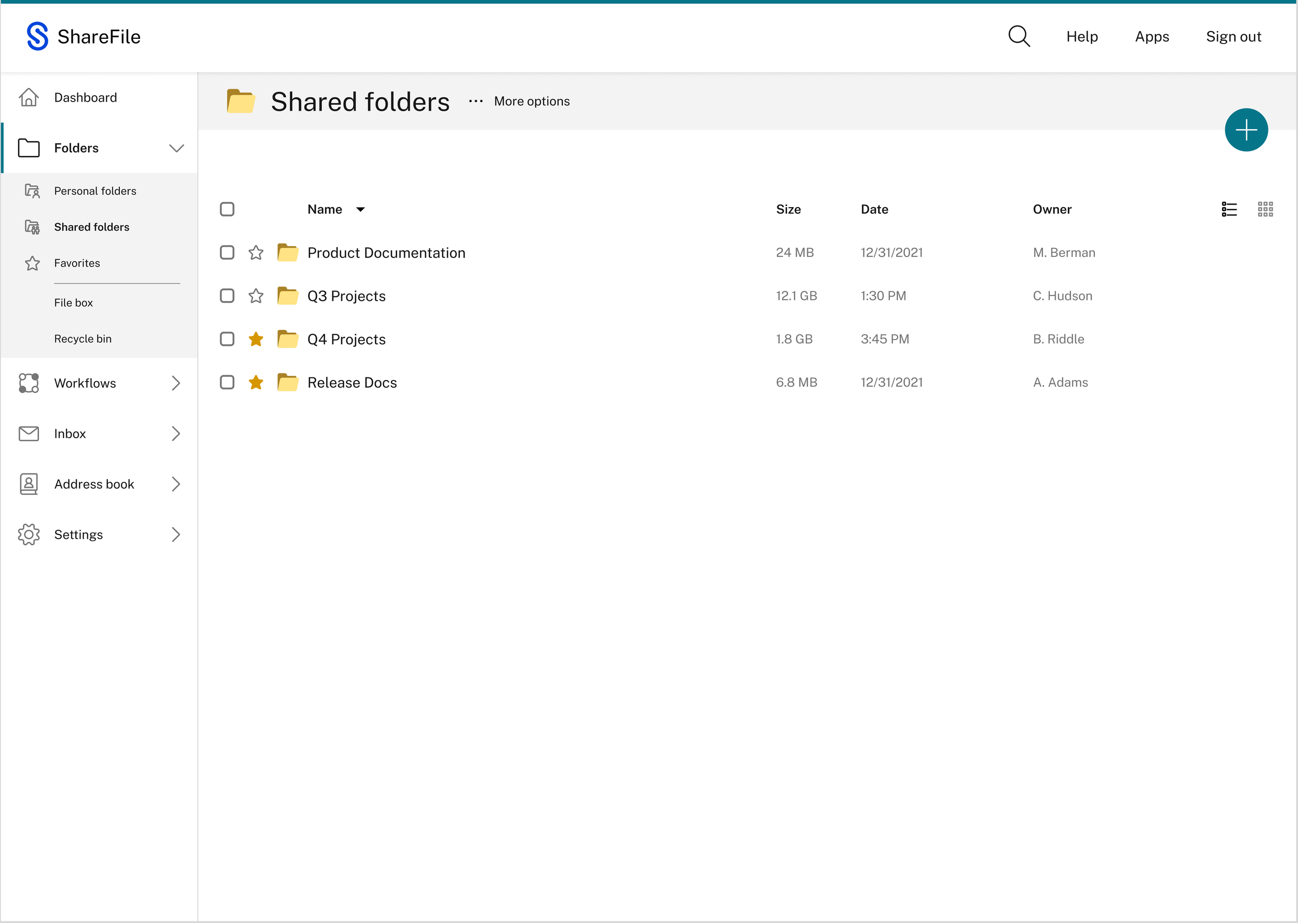
Task: Switch to list view layout
Action: tap(1228, 209)
